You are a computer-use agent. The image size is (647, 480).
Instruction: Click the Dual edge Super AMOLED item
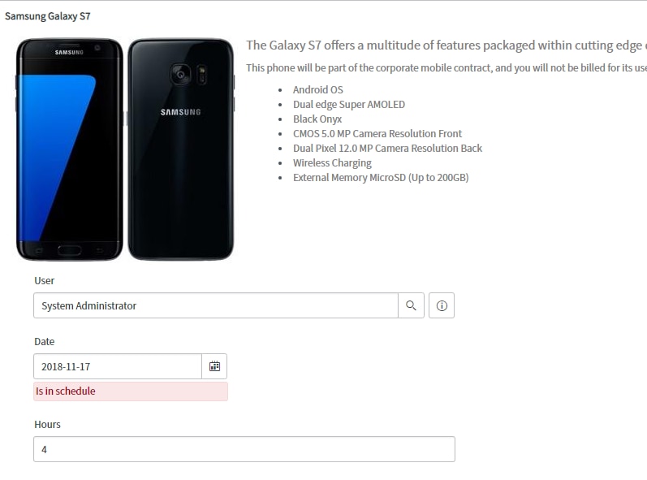(x=349, y=105)
